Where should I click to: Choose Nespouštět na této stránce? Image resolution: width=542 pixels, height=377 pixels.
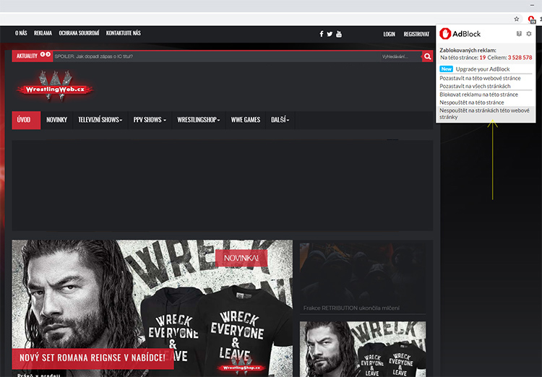tap(471, 103)
